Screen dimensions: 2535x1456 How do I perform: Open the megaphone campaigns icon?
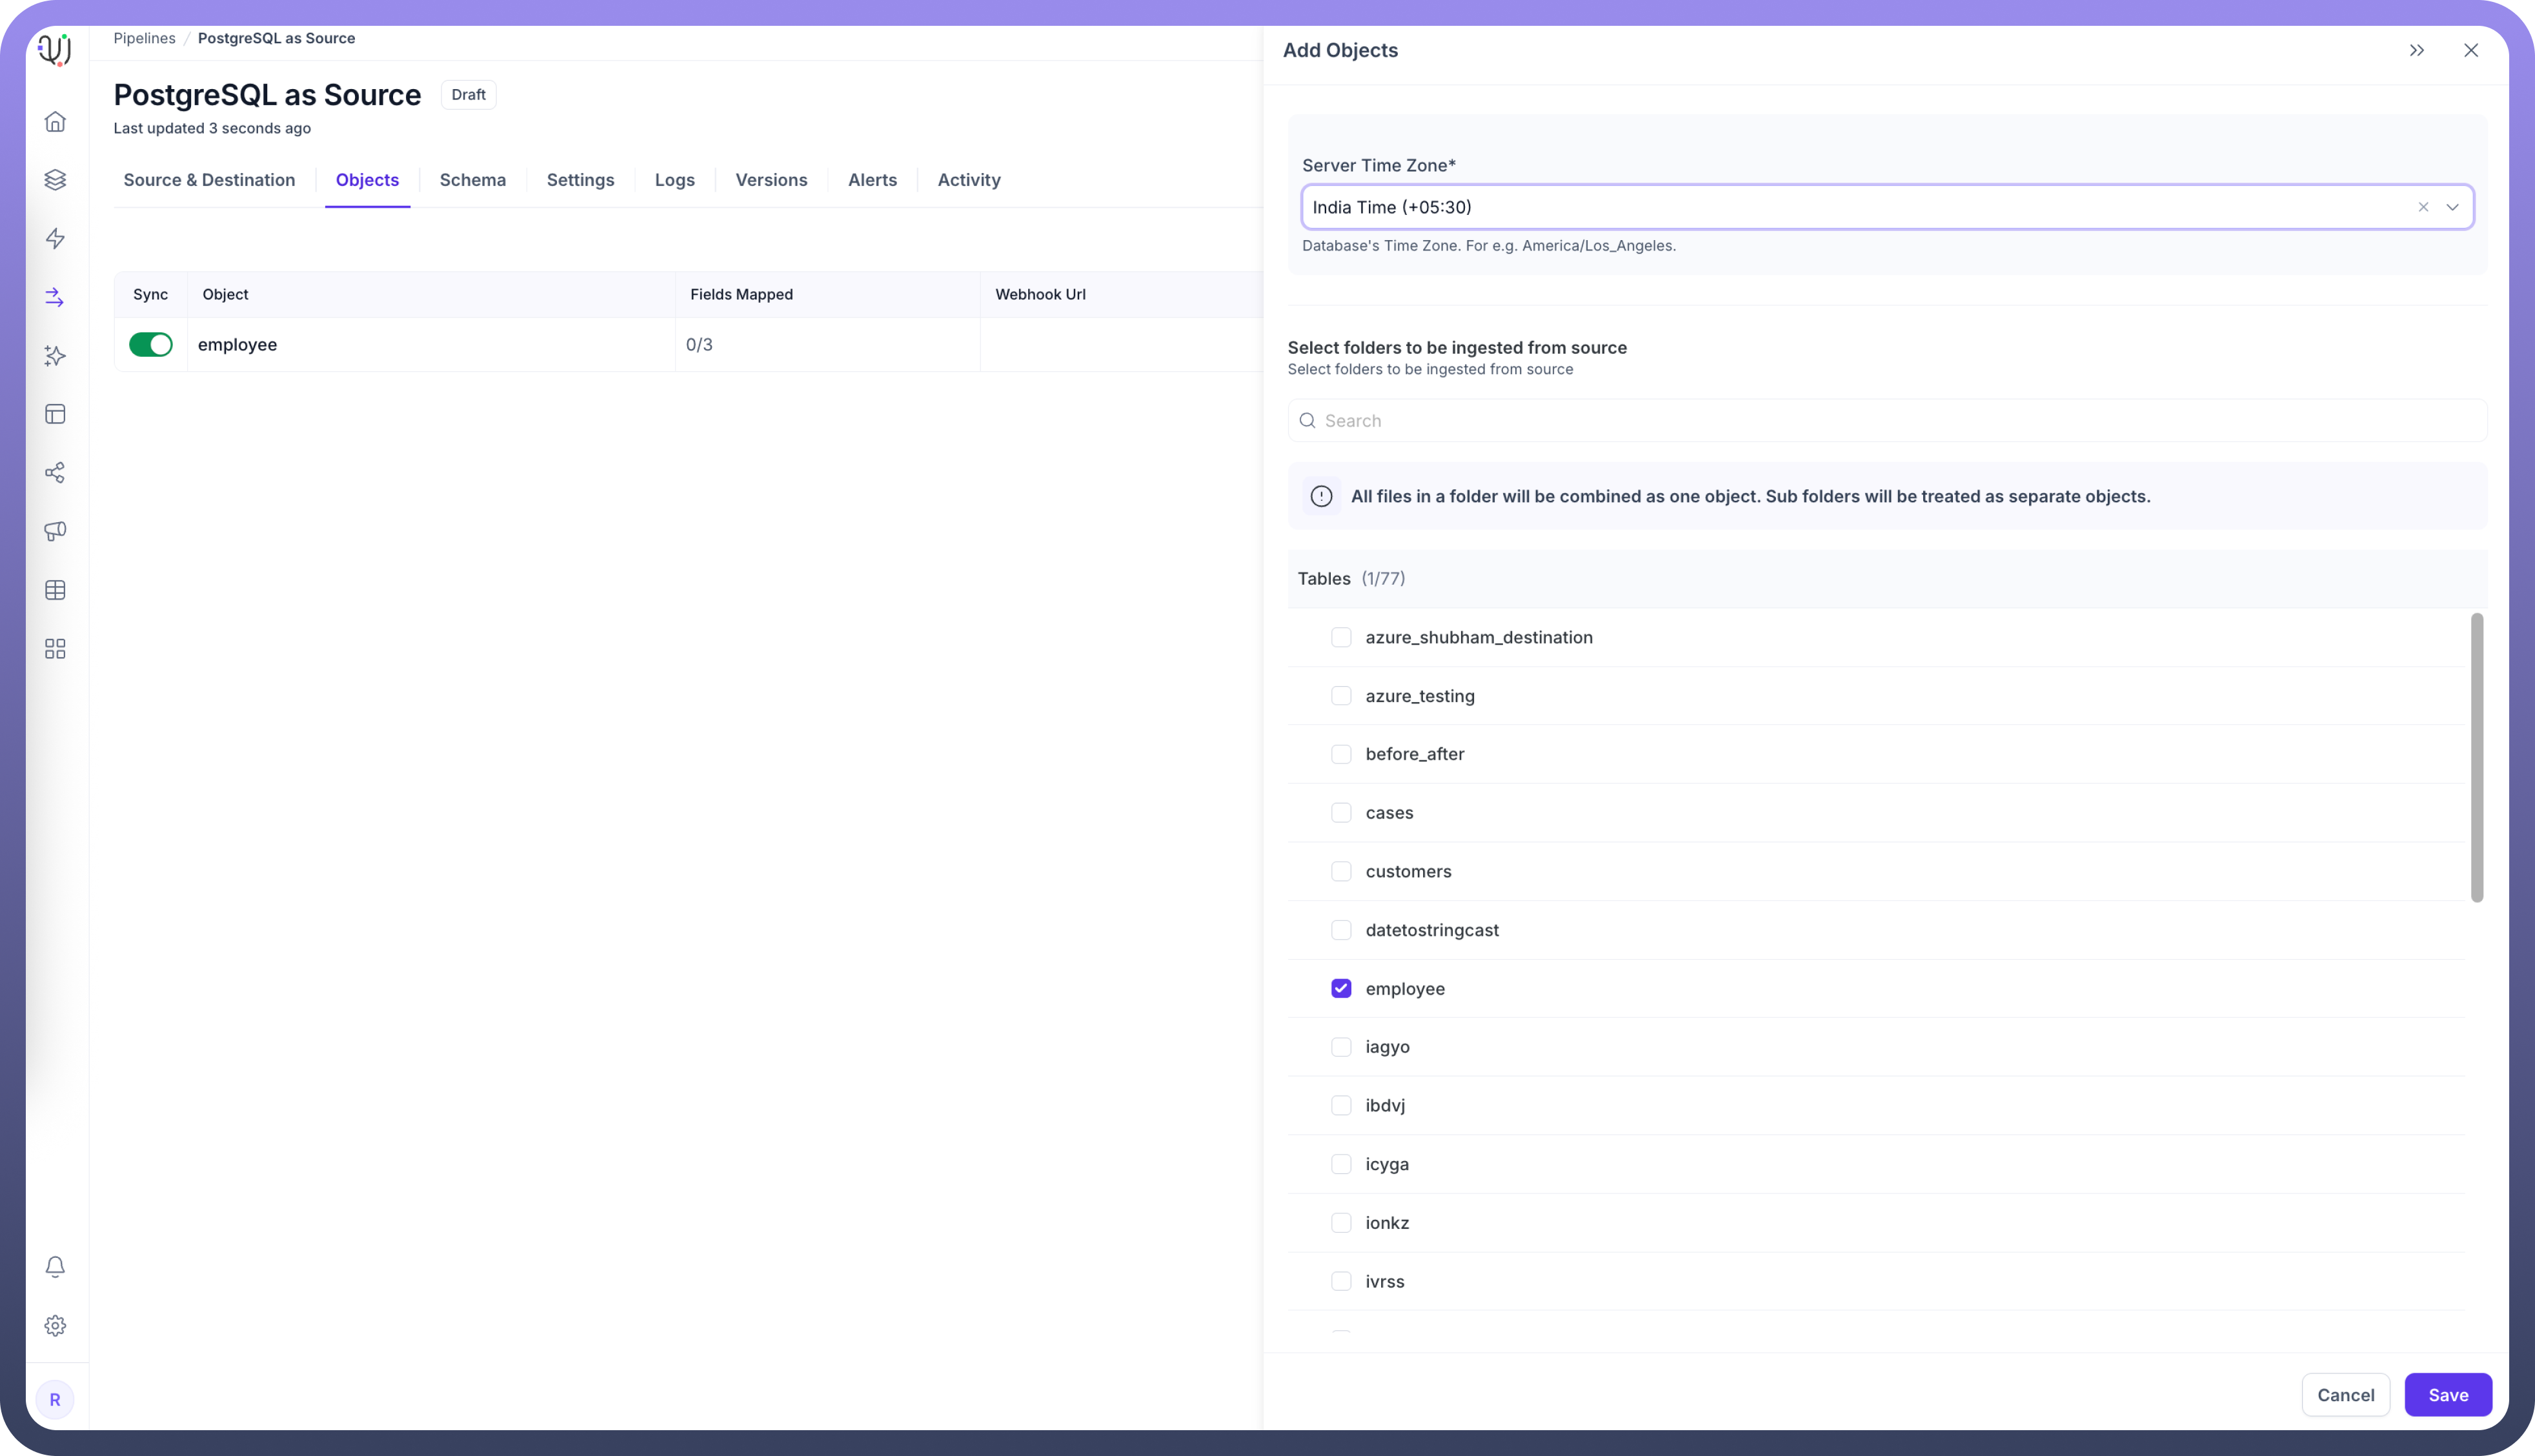[55, 531]
